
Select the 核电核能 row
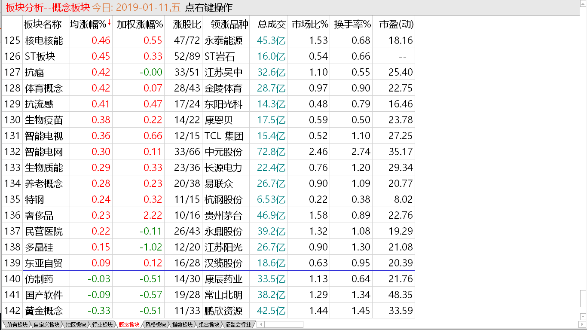click(x=208, y=40)
